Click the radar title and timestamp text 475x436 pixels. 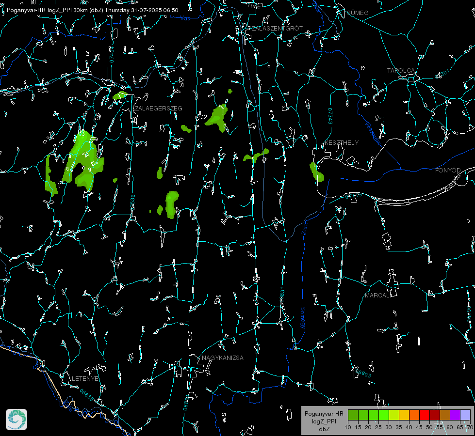pos(92,10)
